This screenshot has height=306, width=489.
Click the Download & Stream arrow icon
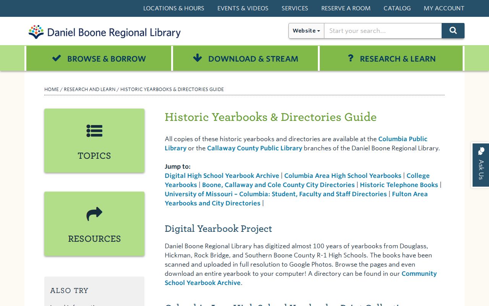click(x=198, y=58)
